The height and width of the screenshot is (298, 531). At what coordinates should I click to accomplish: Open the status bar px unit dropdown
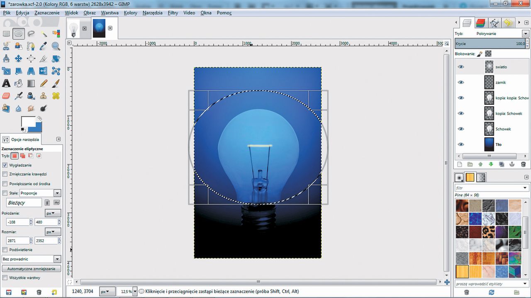point(108,291)
